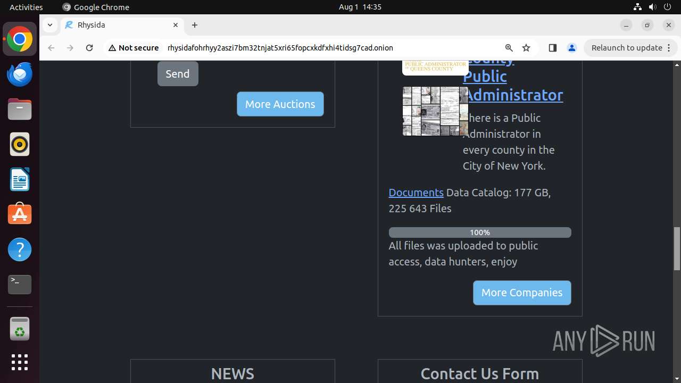Open Ubuntu Software store icon

pyautogui.click(x=20, y=214)
